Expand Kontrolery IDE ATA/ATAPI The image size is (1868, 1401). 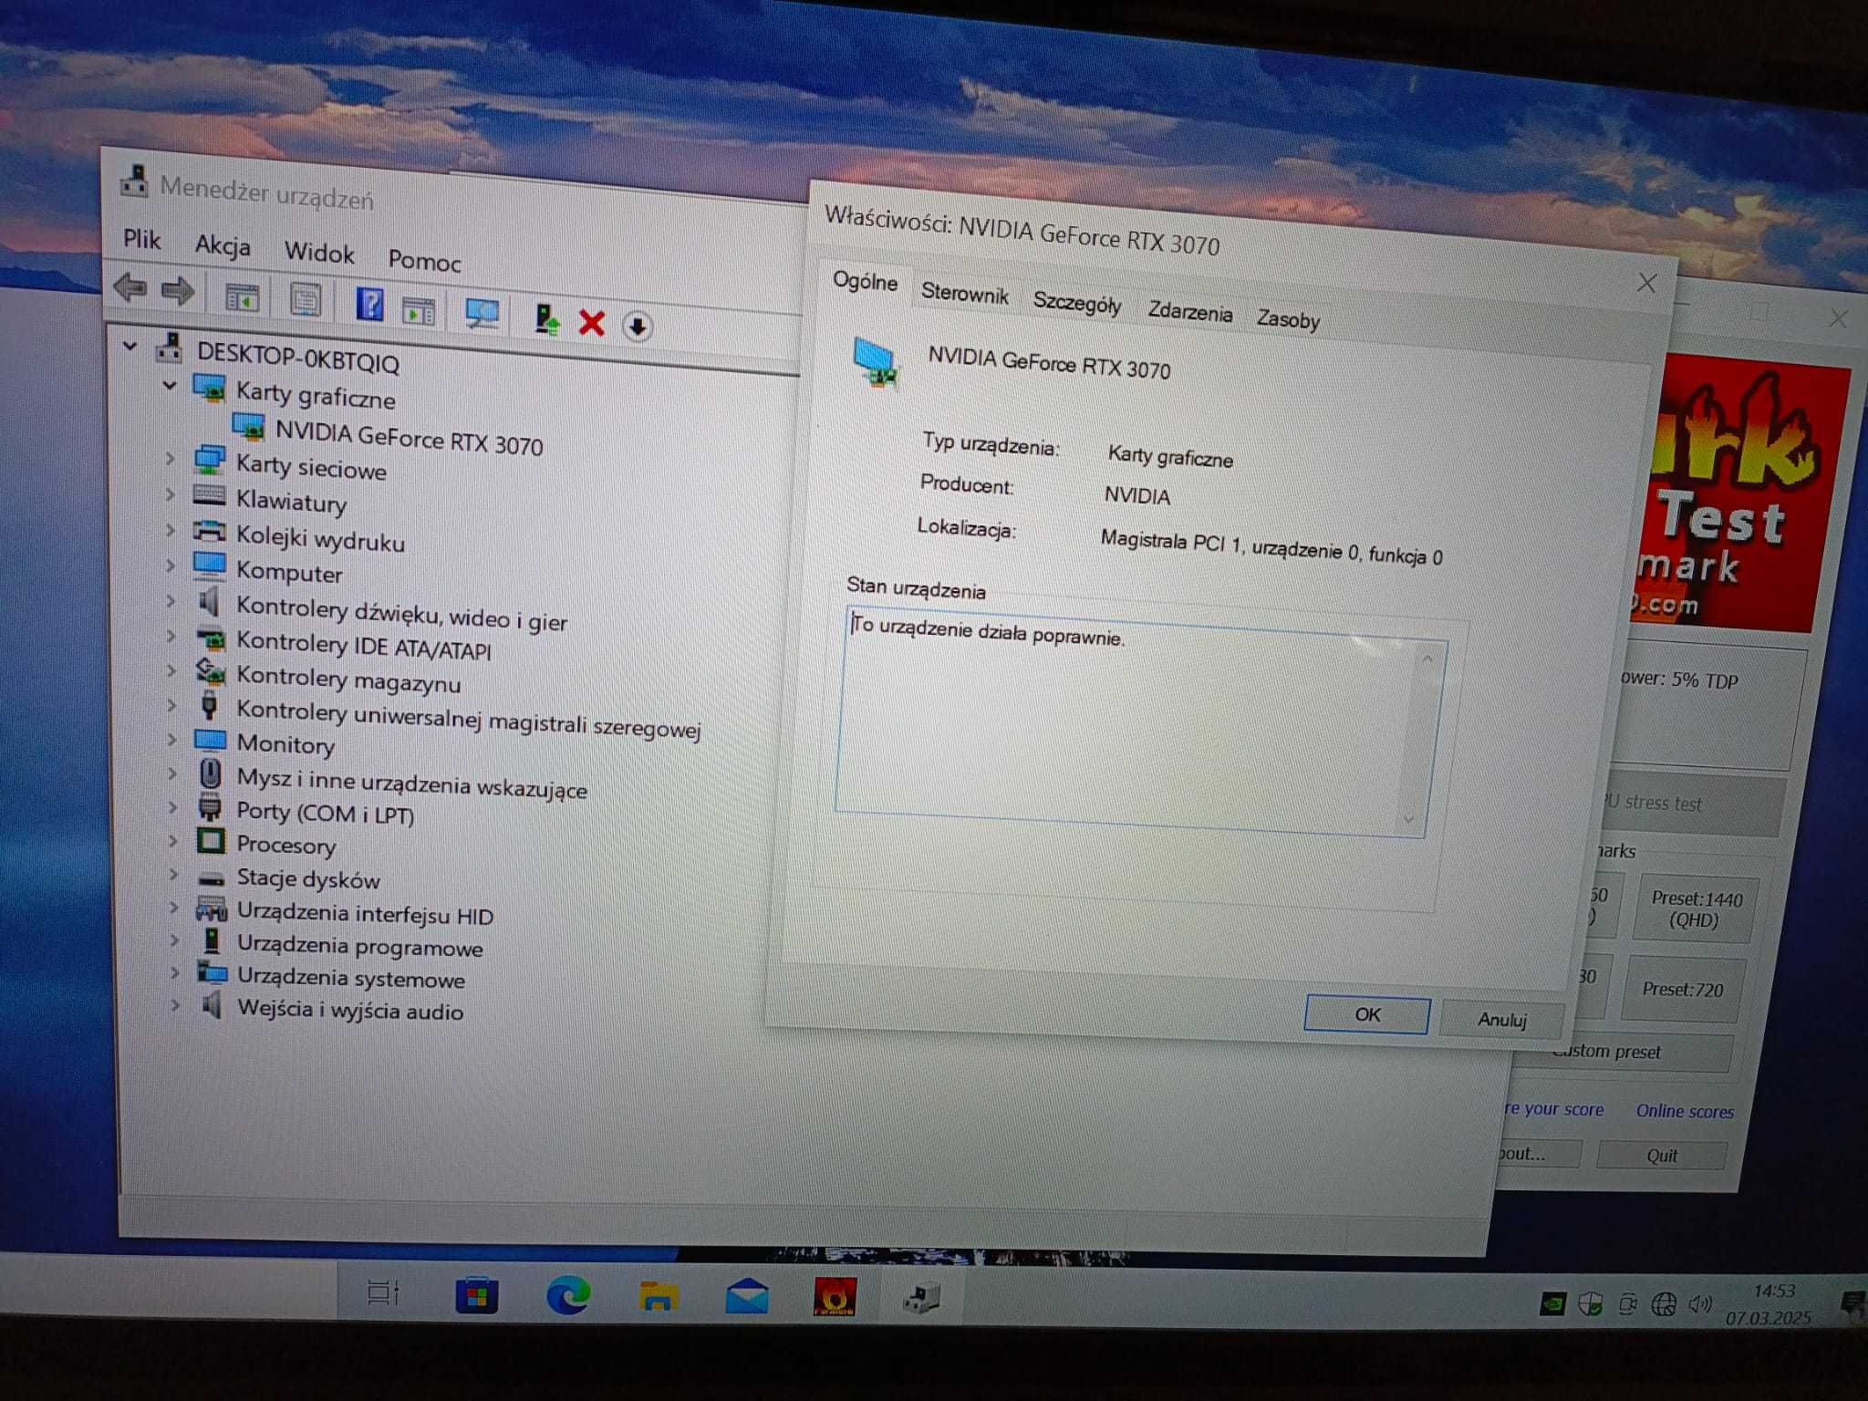(x=171, y=635)
